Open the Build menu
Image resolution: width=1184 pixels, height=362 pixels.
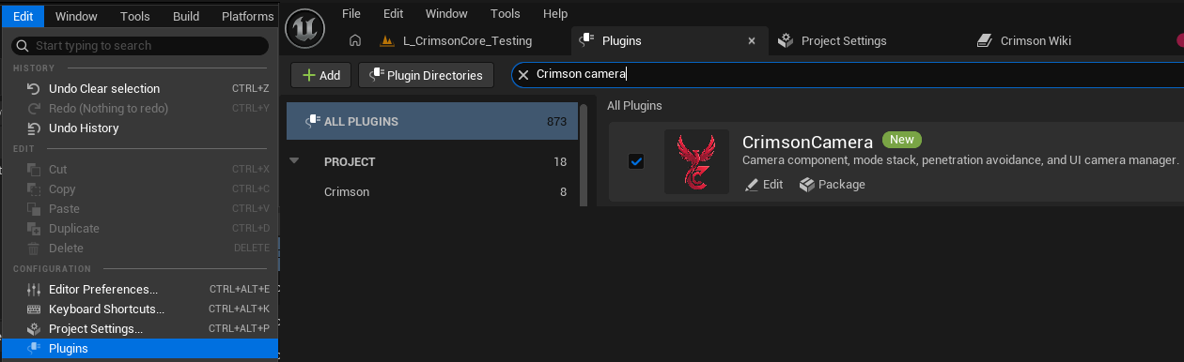tap(186, 16)
